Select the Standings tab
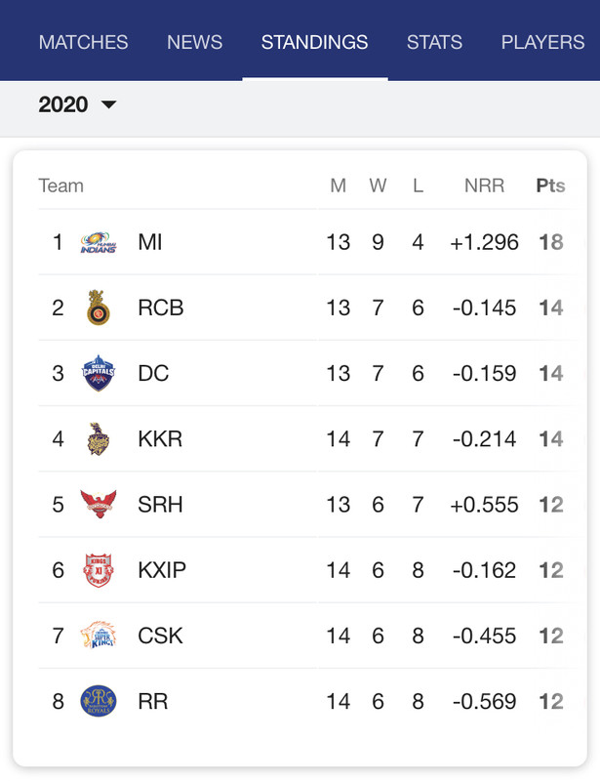Image resolution: width=600 pixels, height=781 pixels. (x=314, y=42)
